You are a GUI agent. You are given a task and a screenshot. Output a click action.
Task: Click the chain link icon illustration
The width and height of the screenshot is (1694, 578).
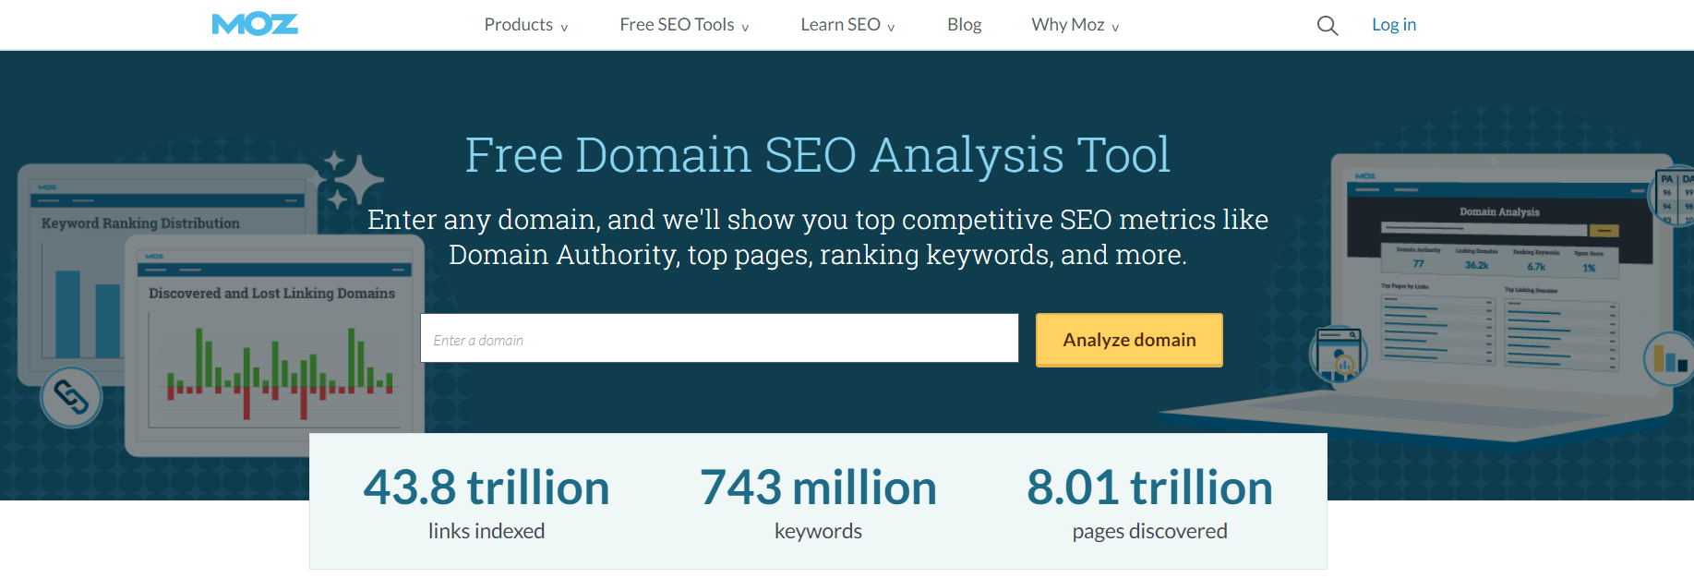(71, 398)
